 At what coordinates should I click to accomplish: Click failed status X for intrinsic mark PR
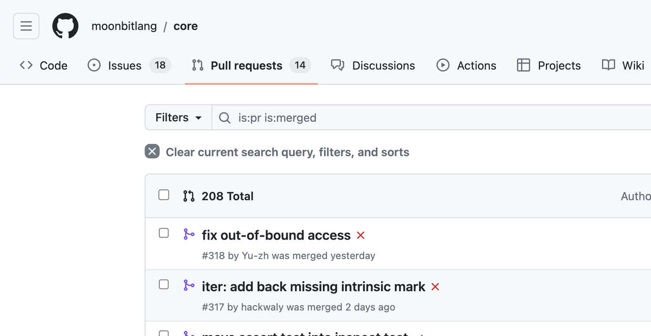tap(435, 287)
